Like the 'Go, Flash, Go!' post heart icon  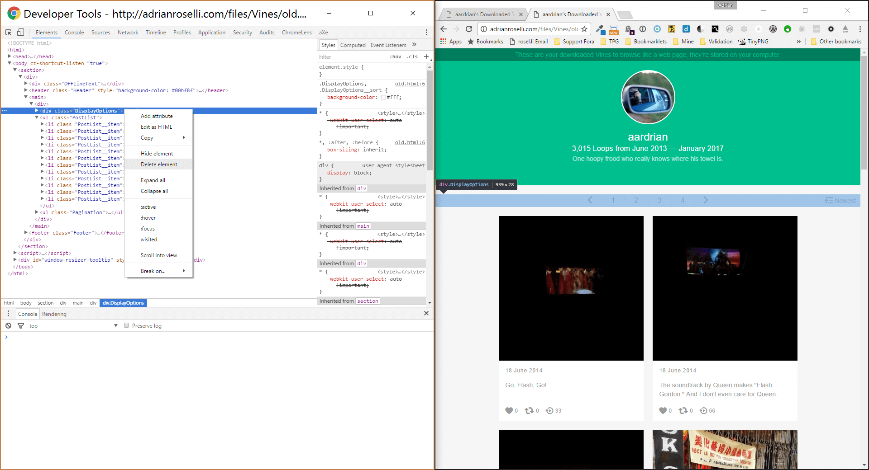click(509, 410)
